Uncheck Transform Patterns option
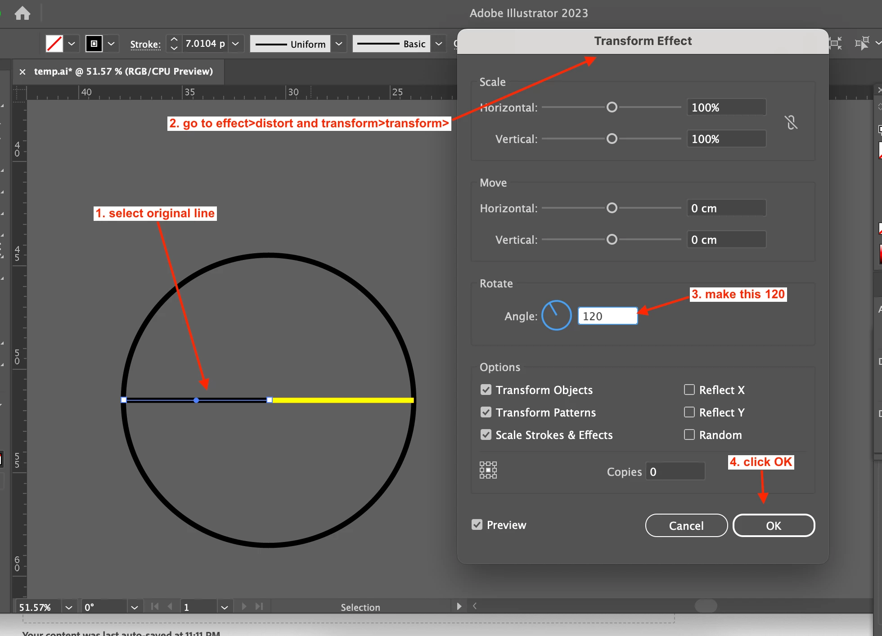The image size is (882, 636). [486, 412]
